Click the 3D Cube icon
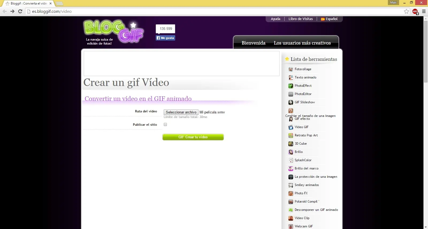428x229 pixels. click(x=291, y=144)
